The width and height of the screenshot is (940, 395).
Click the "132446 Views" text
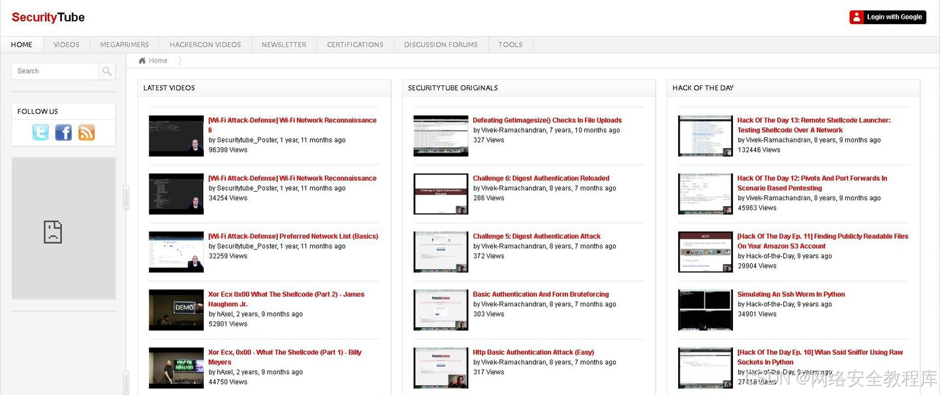click(759, 150)
